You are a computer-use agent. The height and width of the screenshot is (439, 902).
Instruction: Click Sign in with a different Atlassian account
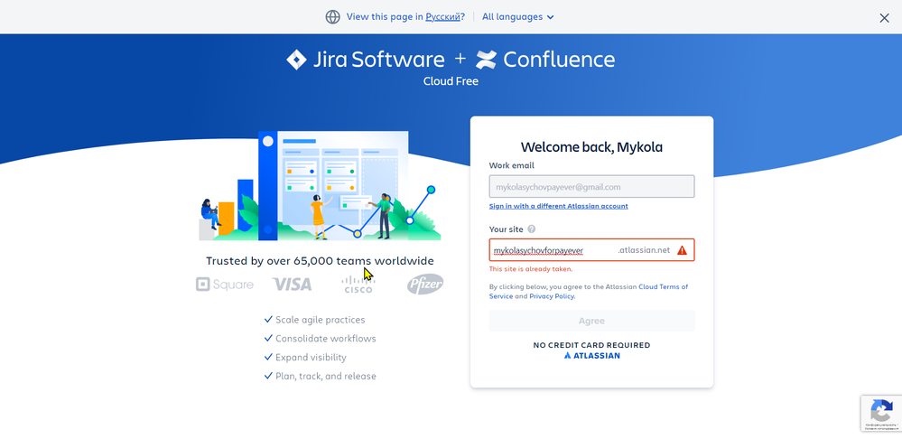(x=558, y=206)
